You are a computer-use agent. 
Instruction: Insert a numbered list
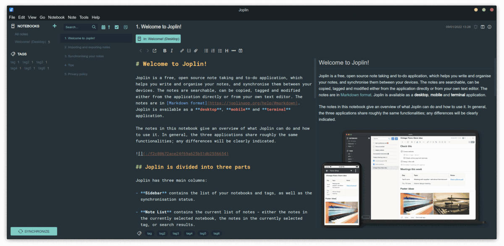(x=213, y=51)
